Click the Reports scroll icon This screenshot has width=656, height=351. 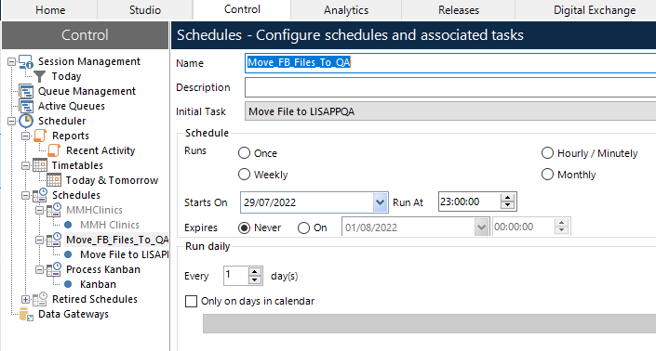coord(40,136)
